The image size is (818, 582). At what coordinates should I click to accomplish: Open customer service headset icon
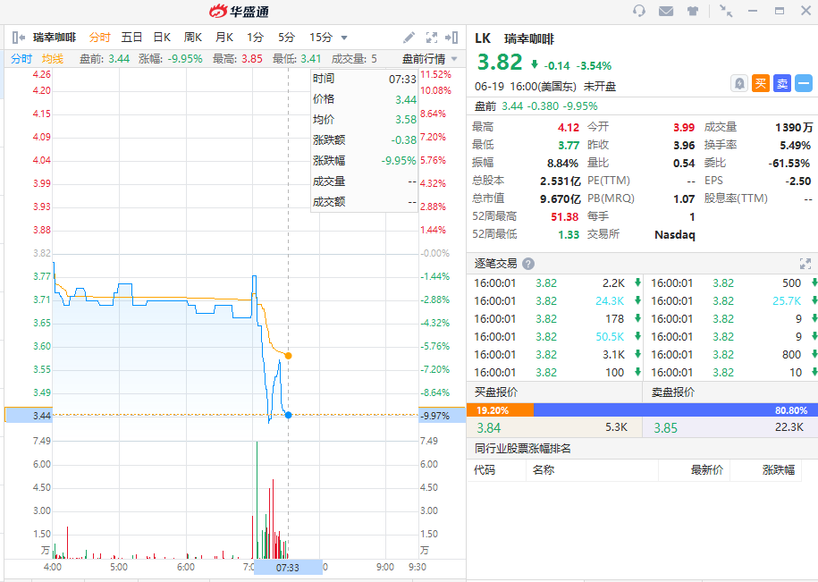point(639,11)
